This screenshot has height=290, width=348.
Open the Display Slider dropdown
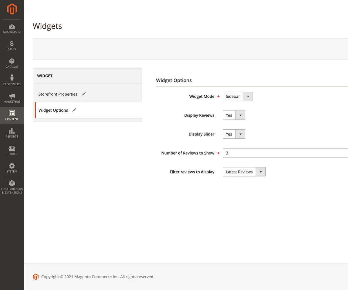pyautogui.click(x=234, y=134)
